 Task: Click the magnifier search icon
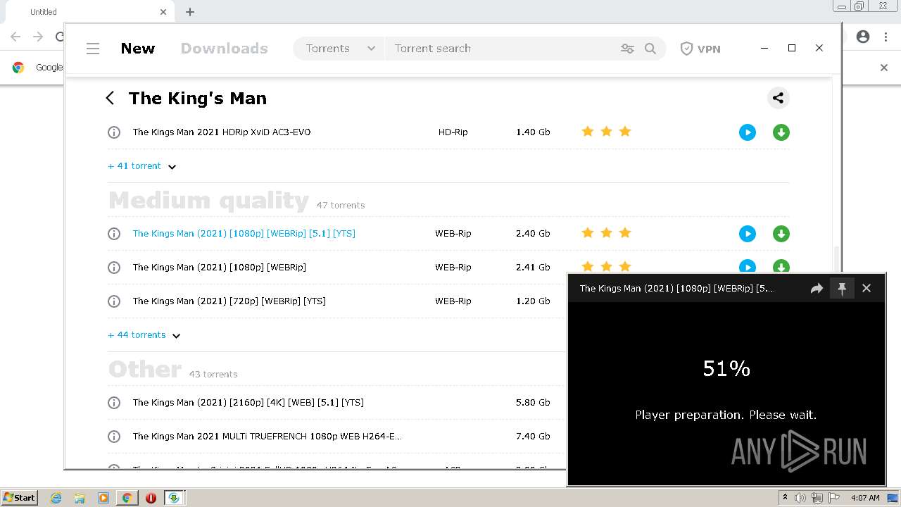point(650,49)
